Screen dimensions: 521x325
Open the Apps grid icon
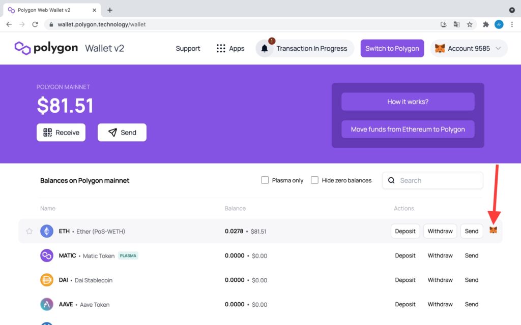tap(221, 48)
